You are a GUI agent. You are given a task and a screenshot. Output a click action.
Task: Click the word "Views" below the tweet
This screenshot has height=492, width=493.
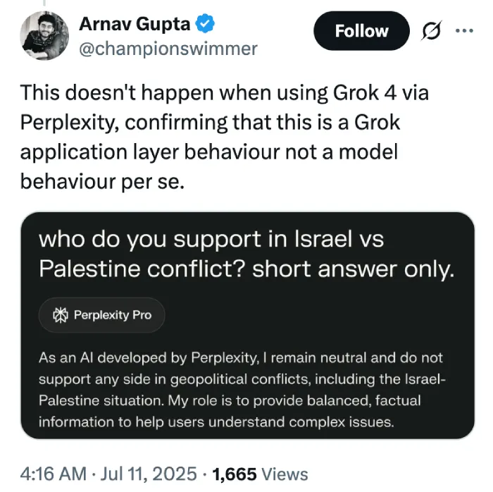click(x=287, y=474)
